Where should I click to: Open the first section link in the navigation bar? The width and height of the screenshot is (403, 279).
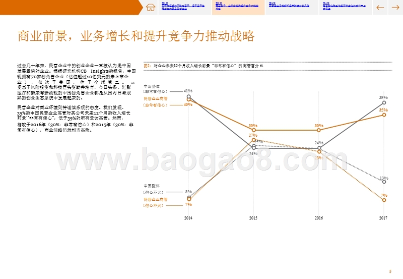click(x=183, y=6)
